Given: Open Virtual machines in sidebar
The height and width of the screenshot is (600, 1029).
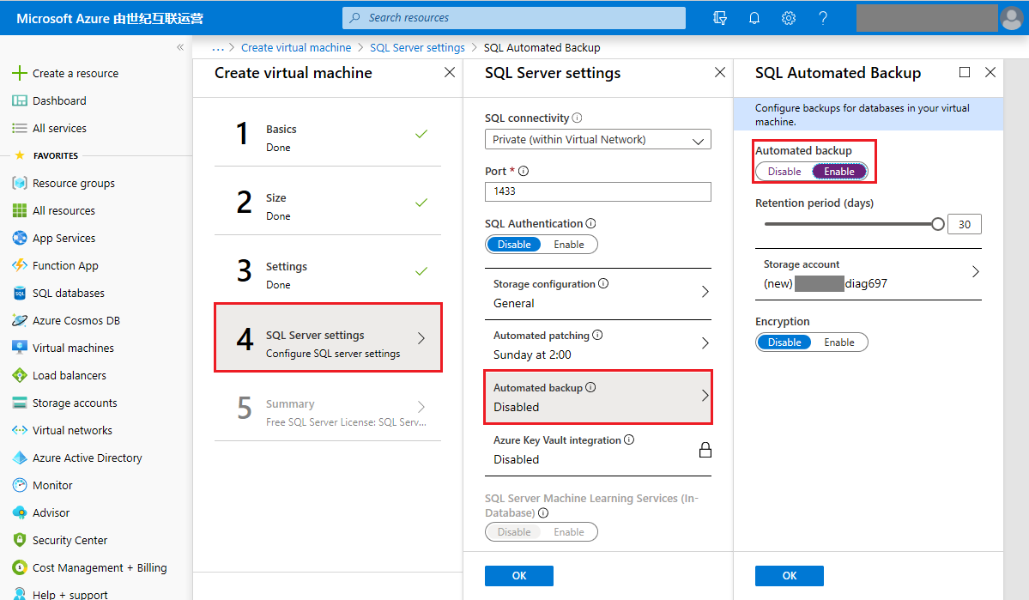Looking at the screenshot, I should tap(73, 348).
